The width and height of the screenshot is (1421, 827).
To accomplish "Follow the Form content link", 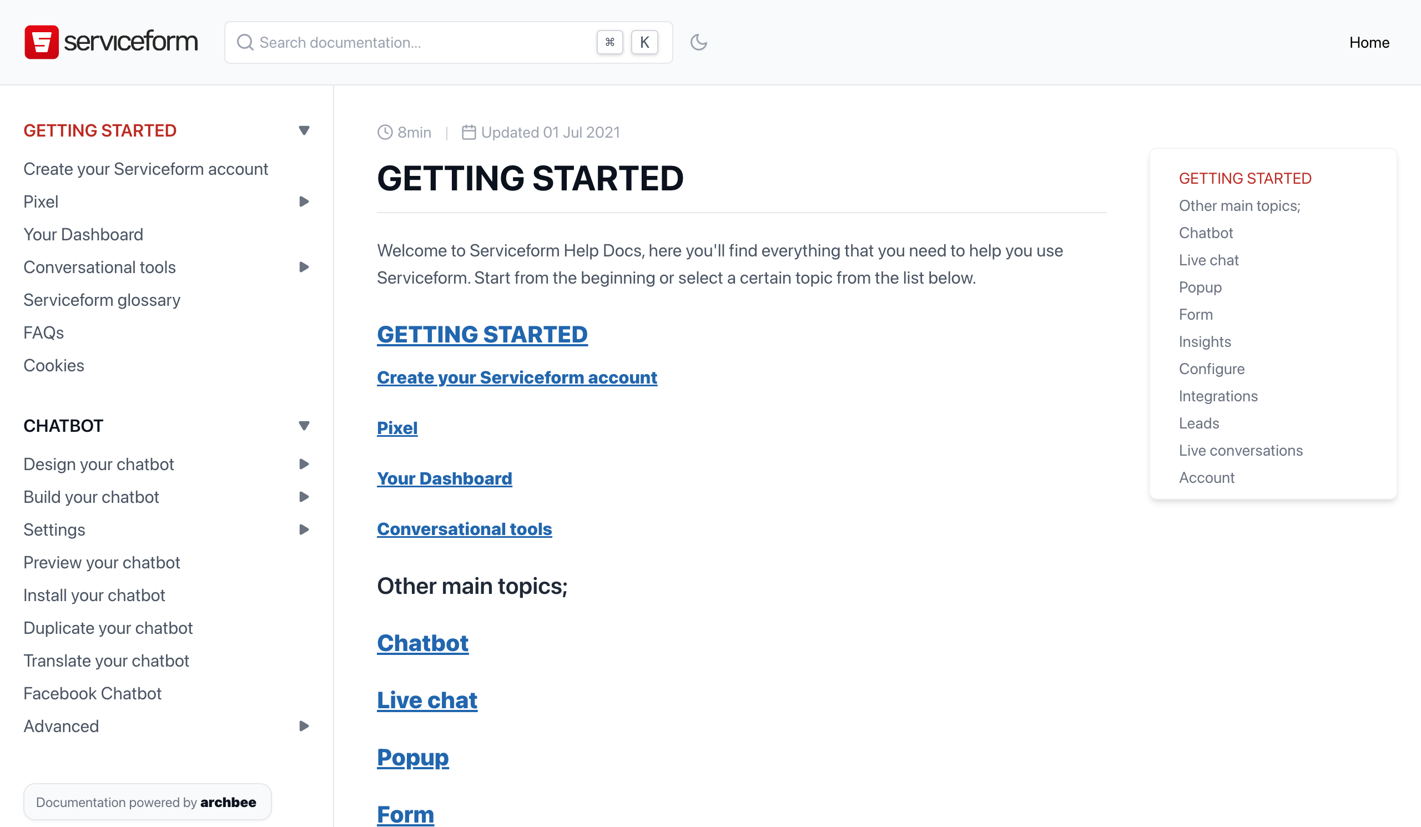I will [405, 814].
